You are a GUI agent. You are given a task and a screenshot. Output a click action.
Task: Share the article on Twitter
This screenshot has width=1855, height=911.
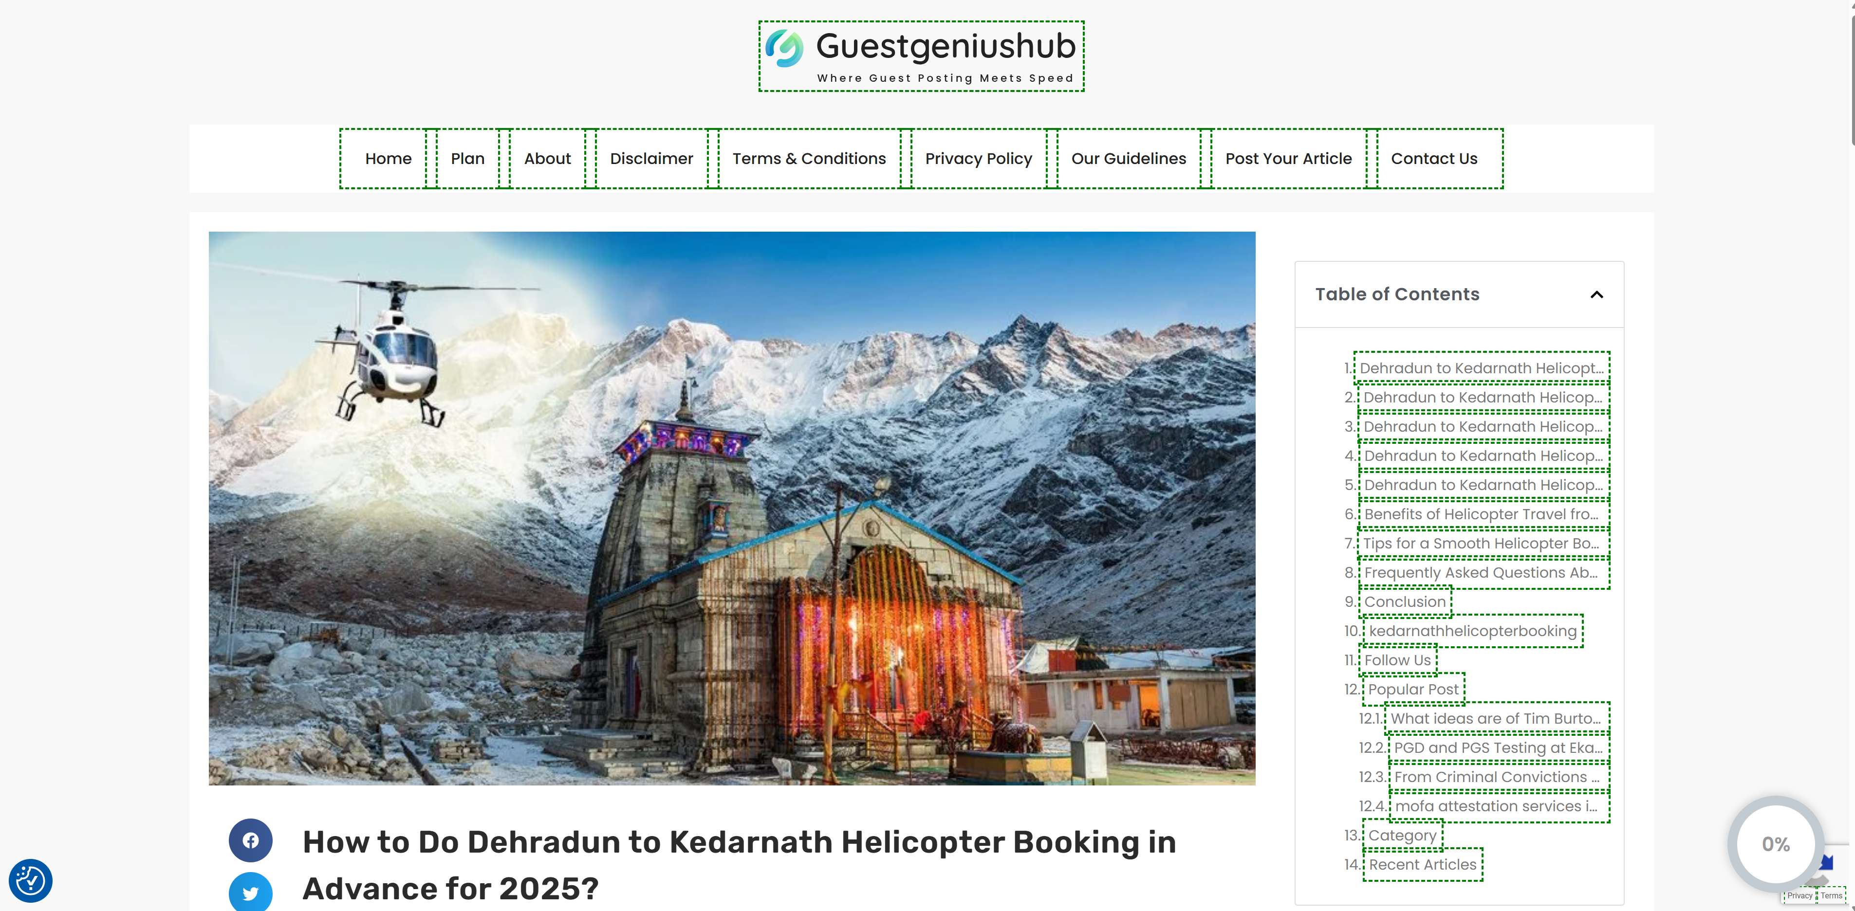250,893
